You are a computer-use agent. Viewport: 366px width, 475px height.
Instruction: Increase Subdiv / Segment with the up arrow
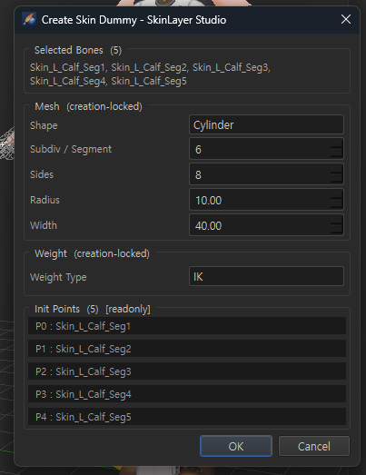coord(337,143)
